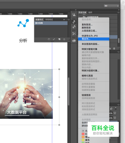125x143 pixels.
Task: Click the bottom-right transform handle
Action: click(59, 125)
